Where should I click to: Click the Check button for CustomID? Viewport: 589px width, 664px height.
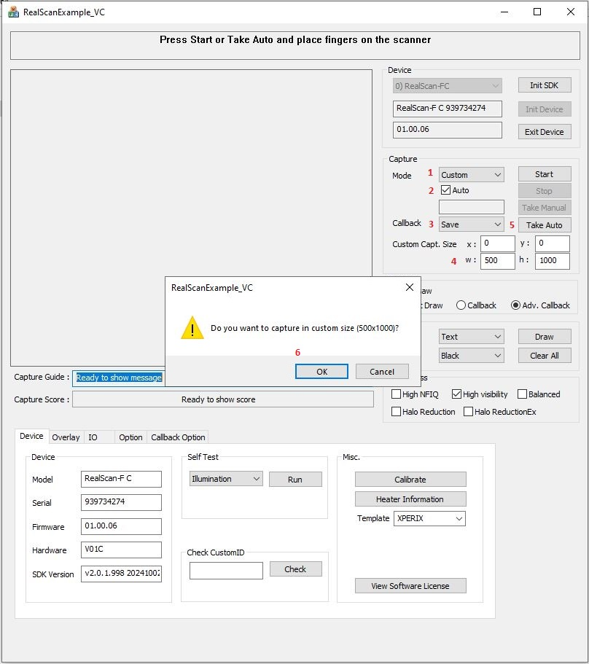(x=295, y=569)
